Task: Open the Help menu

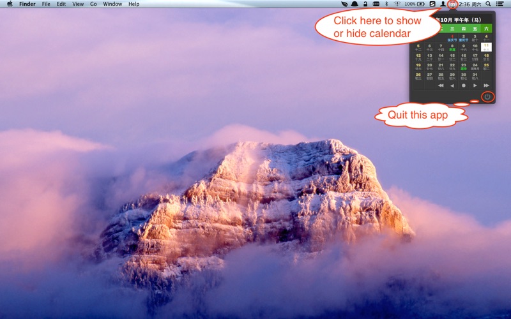Action: point(134,4)
